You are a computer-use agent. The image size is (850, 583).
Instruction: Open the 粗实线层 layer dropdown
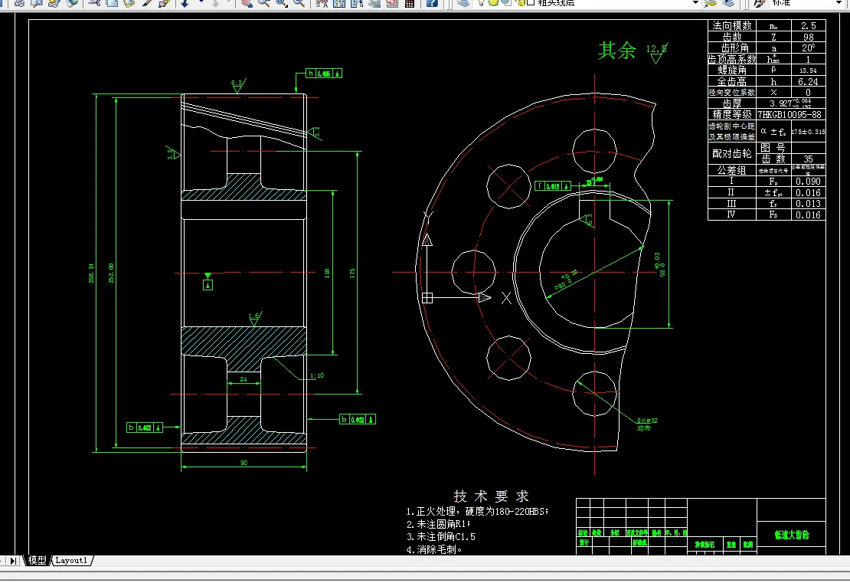pyautogui.click(x=695, y=3)
